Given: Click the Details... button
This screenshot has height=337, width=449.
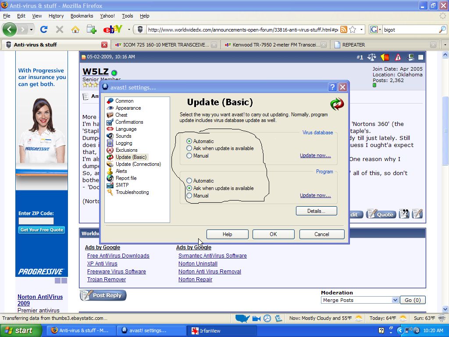Looking at the screenshot, I should 316,211.
